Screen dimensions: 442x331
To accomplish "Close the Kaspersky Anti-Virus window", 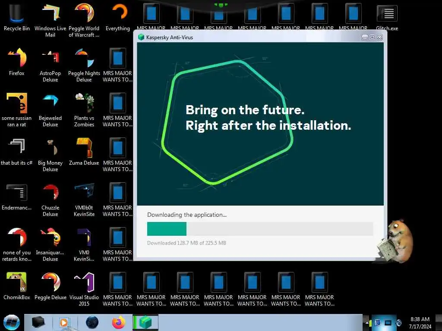I will [380, 37].
